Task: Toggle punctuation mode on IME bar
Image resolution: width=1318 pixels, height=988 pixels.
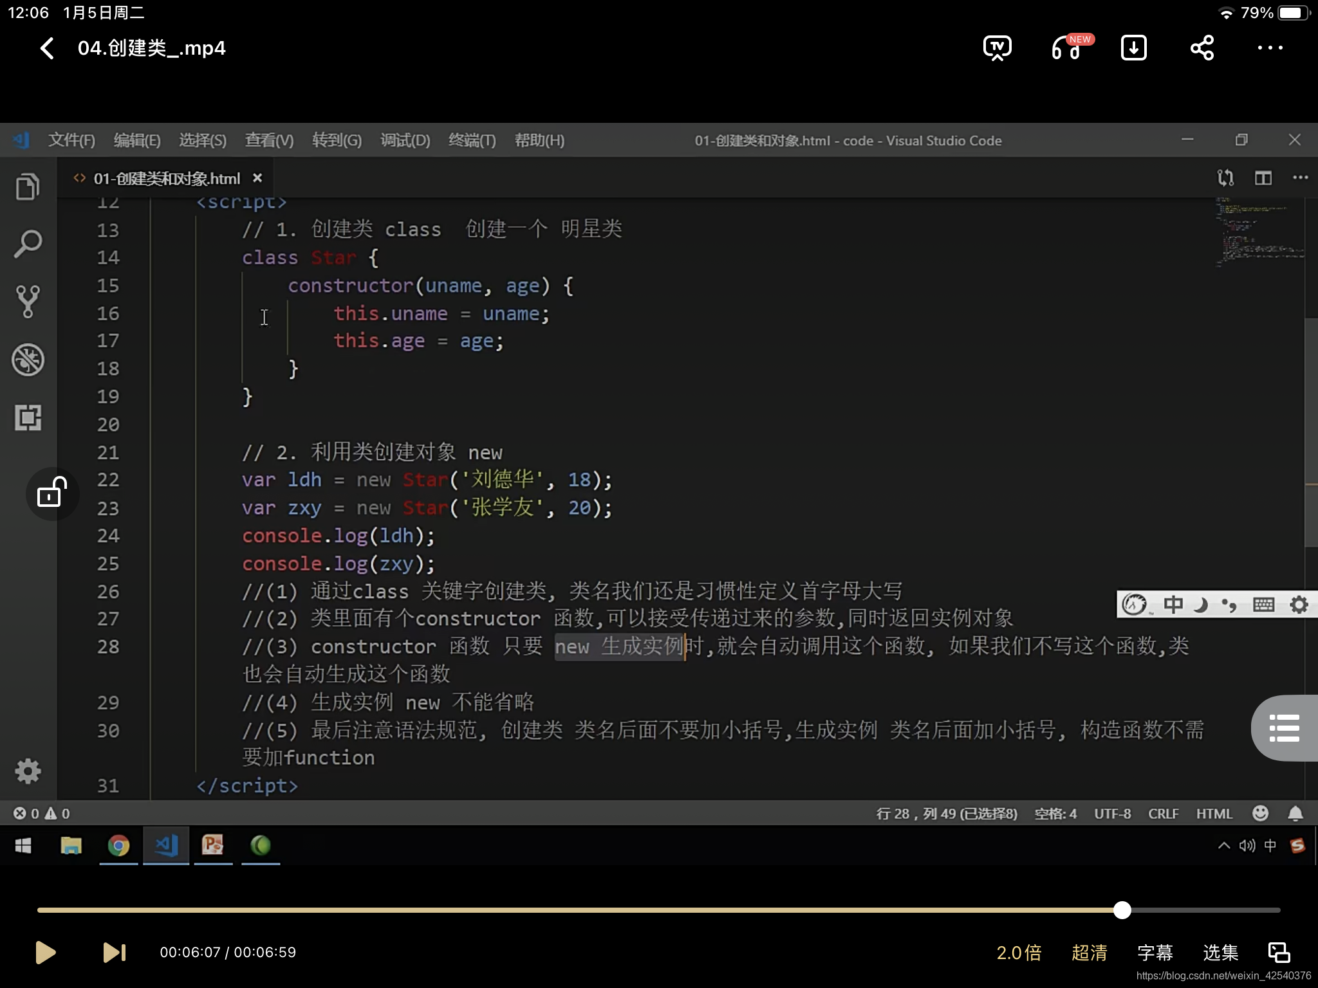Action: click(1229, 605)
